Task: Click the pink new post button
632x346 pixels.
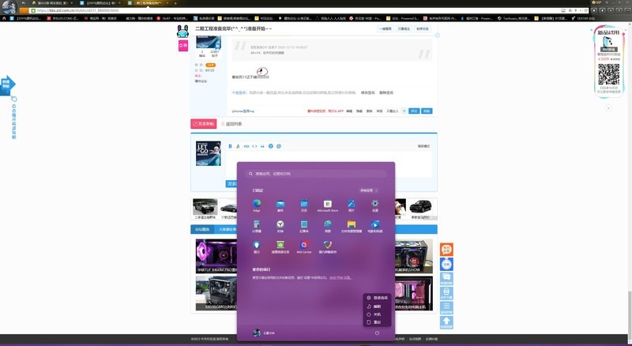Action: pyautogui.click(x=204, y=124)
